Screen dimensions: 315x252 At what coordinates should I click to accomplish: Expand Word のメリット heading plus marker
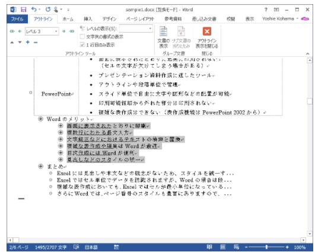(40, 119)
